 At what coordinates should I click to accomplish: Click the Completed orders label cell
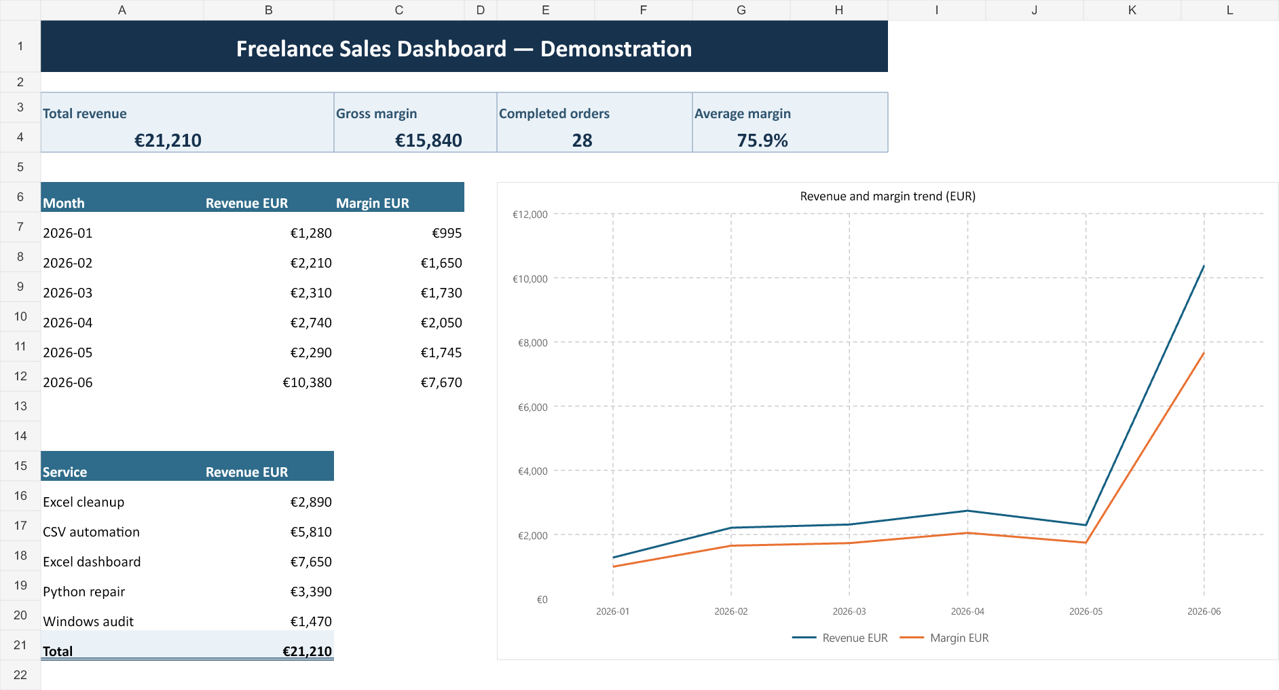(595, 107)
